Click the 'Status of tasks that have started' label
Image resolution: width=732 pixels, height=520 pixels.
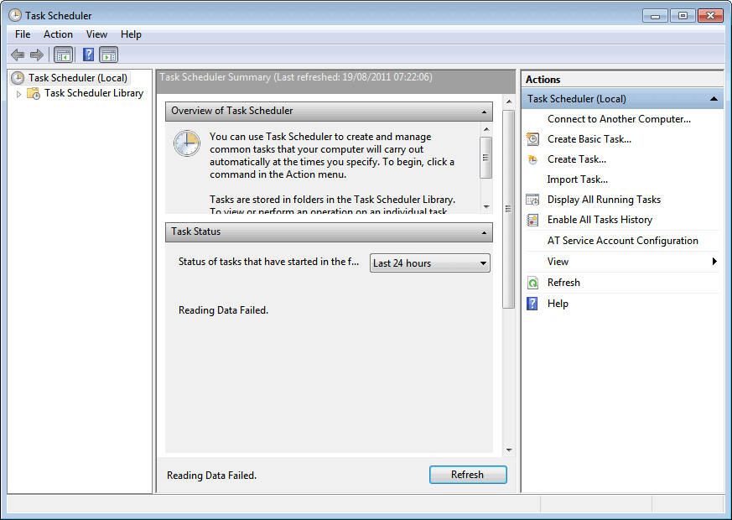268,262
